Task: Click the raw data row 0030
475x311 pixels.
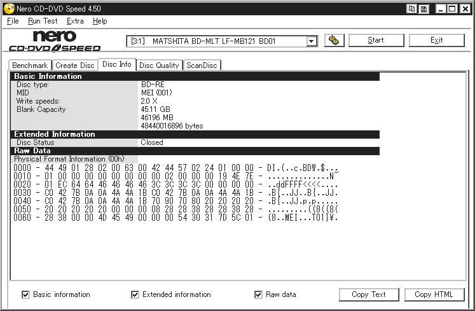Action: click(176, 193)
